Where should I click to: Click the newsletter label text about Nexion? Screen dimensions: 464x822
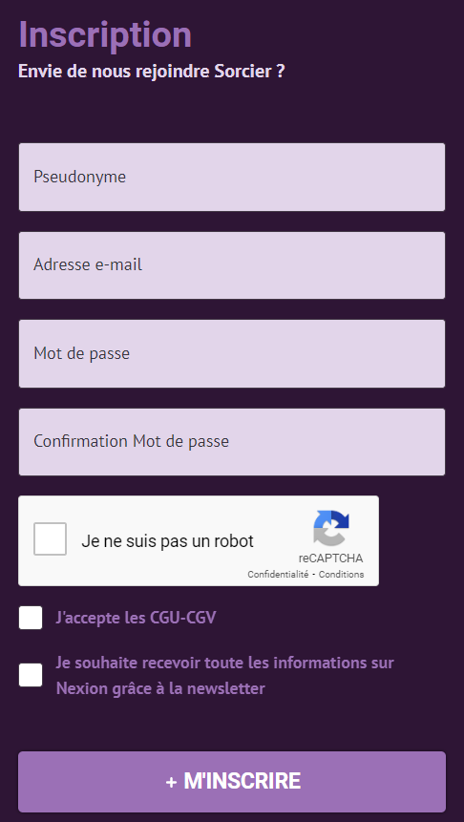click(225, 675)
